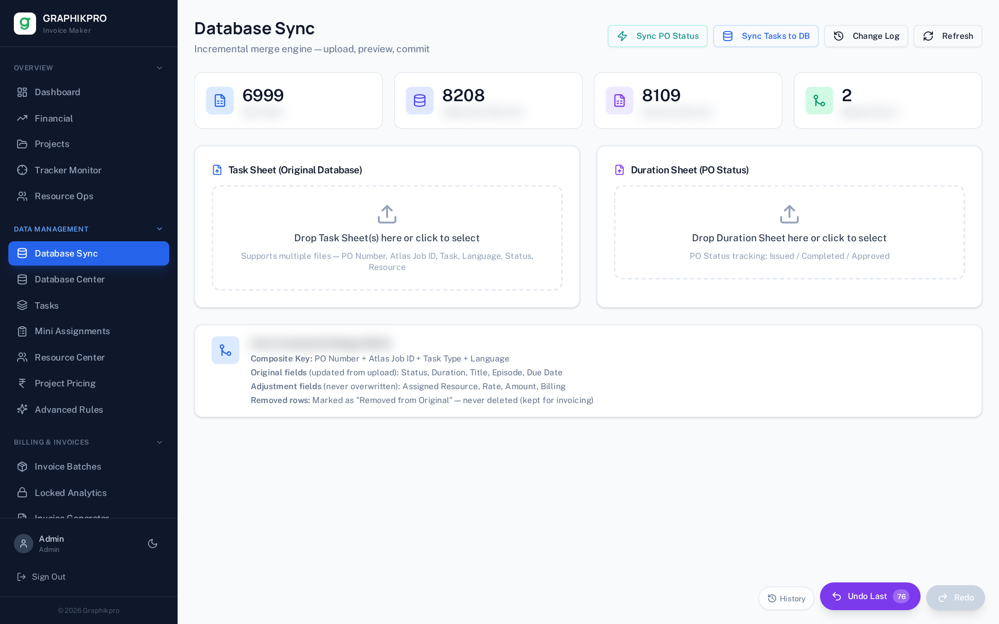Click the Duration Sheet header file icon
Screen dimensions: 999x624
(x=619, y=170)
